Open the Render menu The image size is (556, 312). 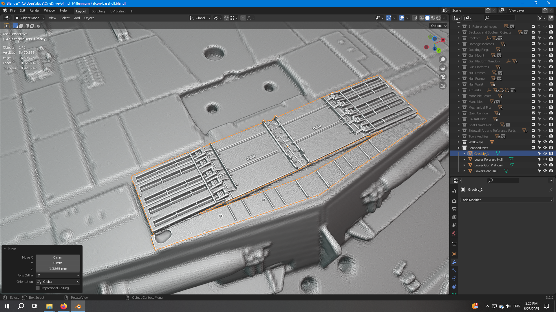pyautogui.click(x=34, y=10)
